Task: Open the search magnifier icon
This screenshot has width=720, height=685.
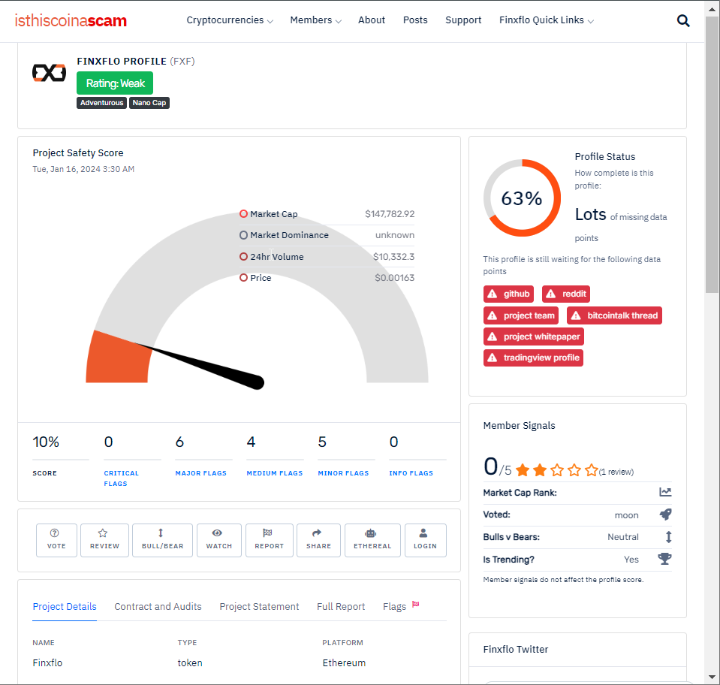Action: [x=682, y=21]
